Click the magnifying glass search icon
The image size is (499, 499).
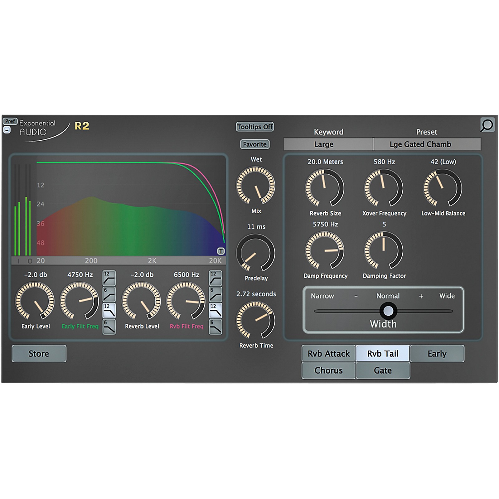coord(487,125)
